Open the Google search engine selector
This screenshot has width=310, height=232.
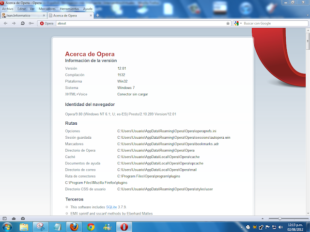(238, 23)
